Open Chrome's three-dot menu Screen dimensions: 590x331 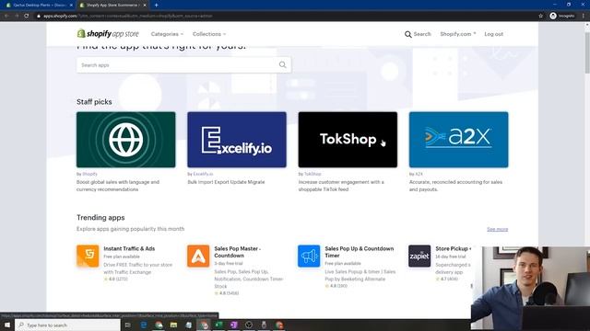pos(584,16)
